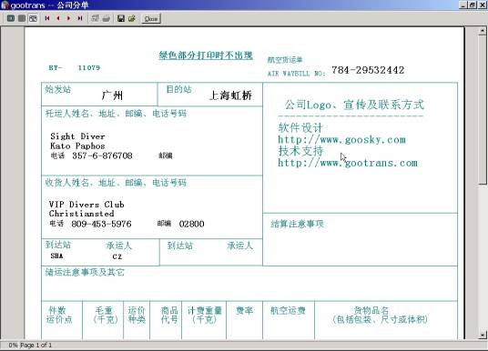The height and width of the screenshot is (351, 488).
Task: Go to the first page
Action: pyautogui.click(x=47, y=18)
